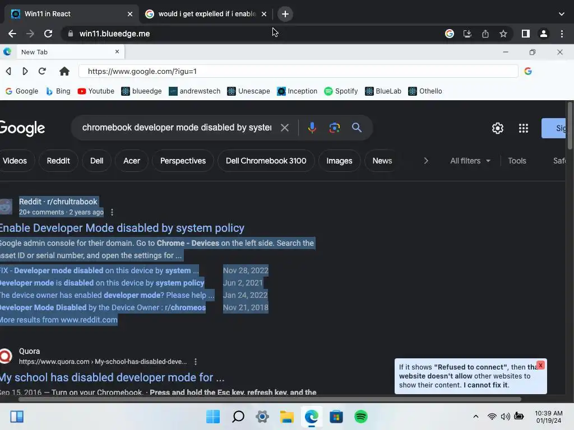The width and height of the screenshot is (574, 430).
Task: Open 'More results from www.reddit.com'
Action: [x=58, y=320]
